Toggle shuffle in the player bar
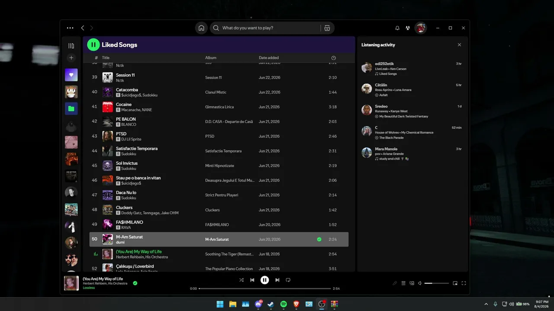The width and height of the screenshot is (554, 311). coord(242,280)
